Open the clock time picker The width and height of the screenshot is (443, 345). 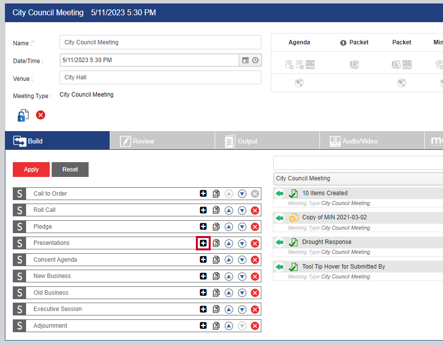coord(255,60)
